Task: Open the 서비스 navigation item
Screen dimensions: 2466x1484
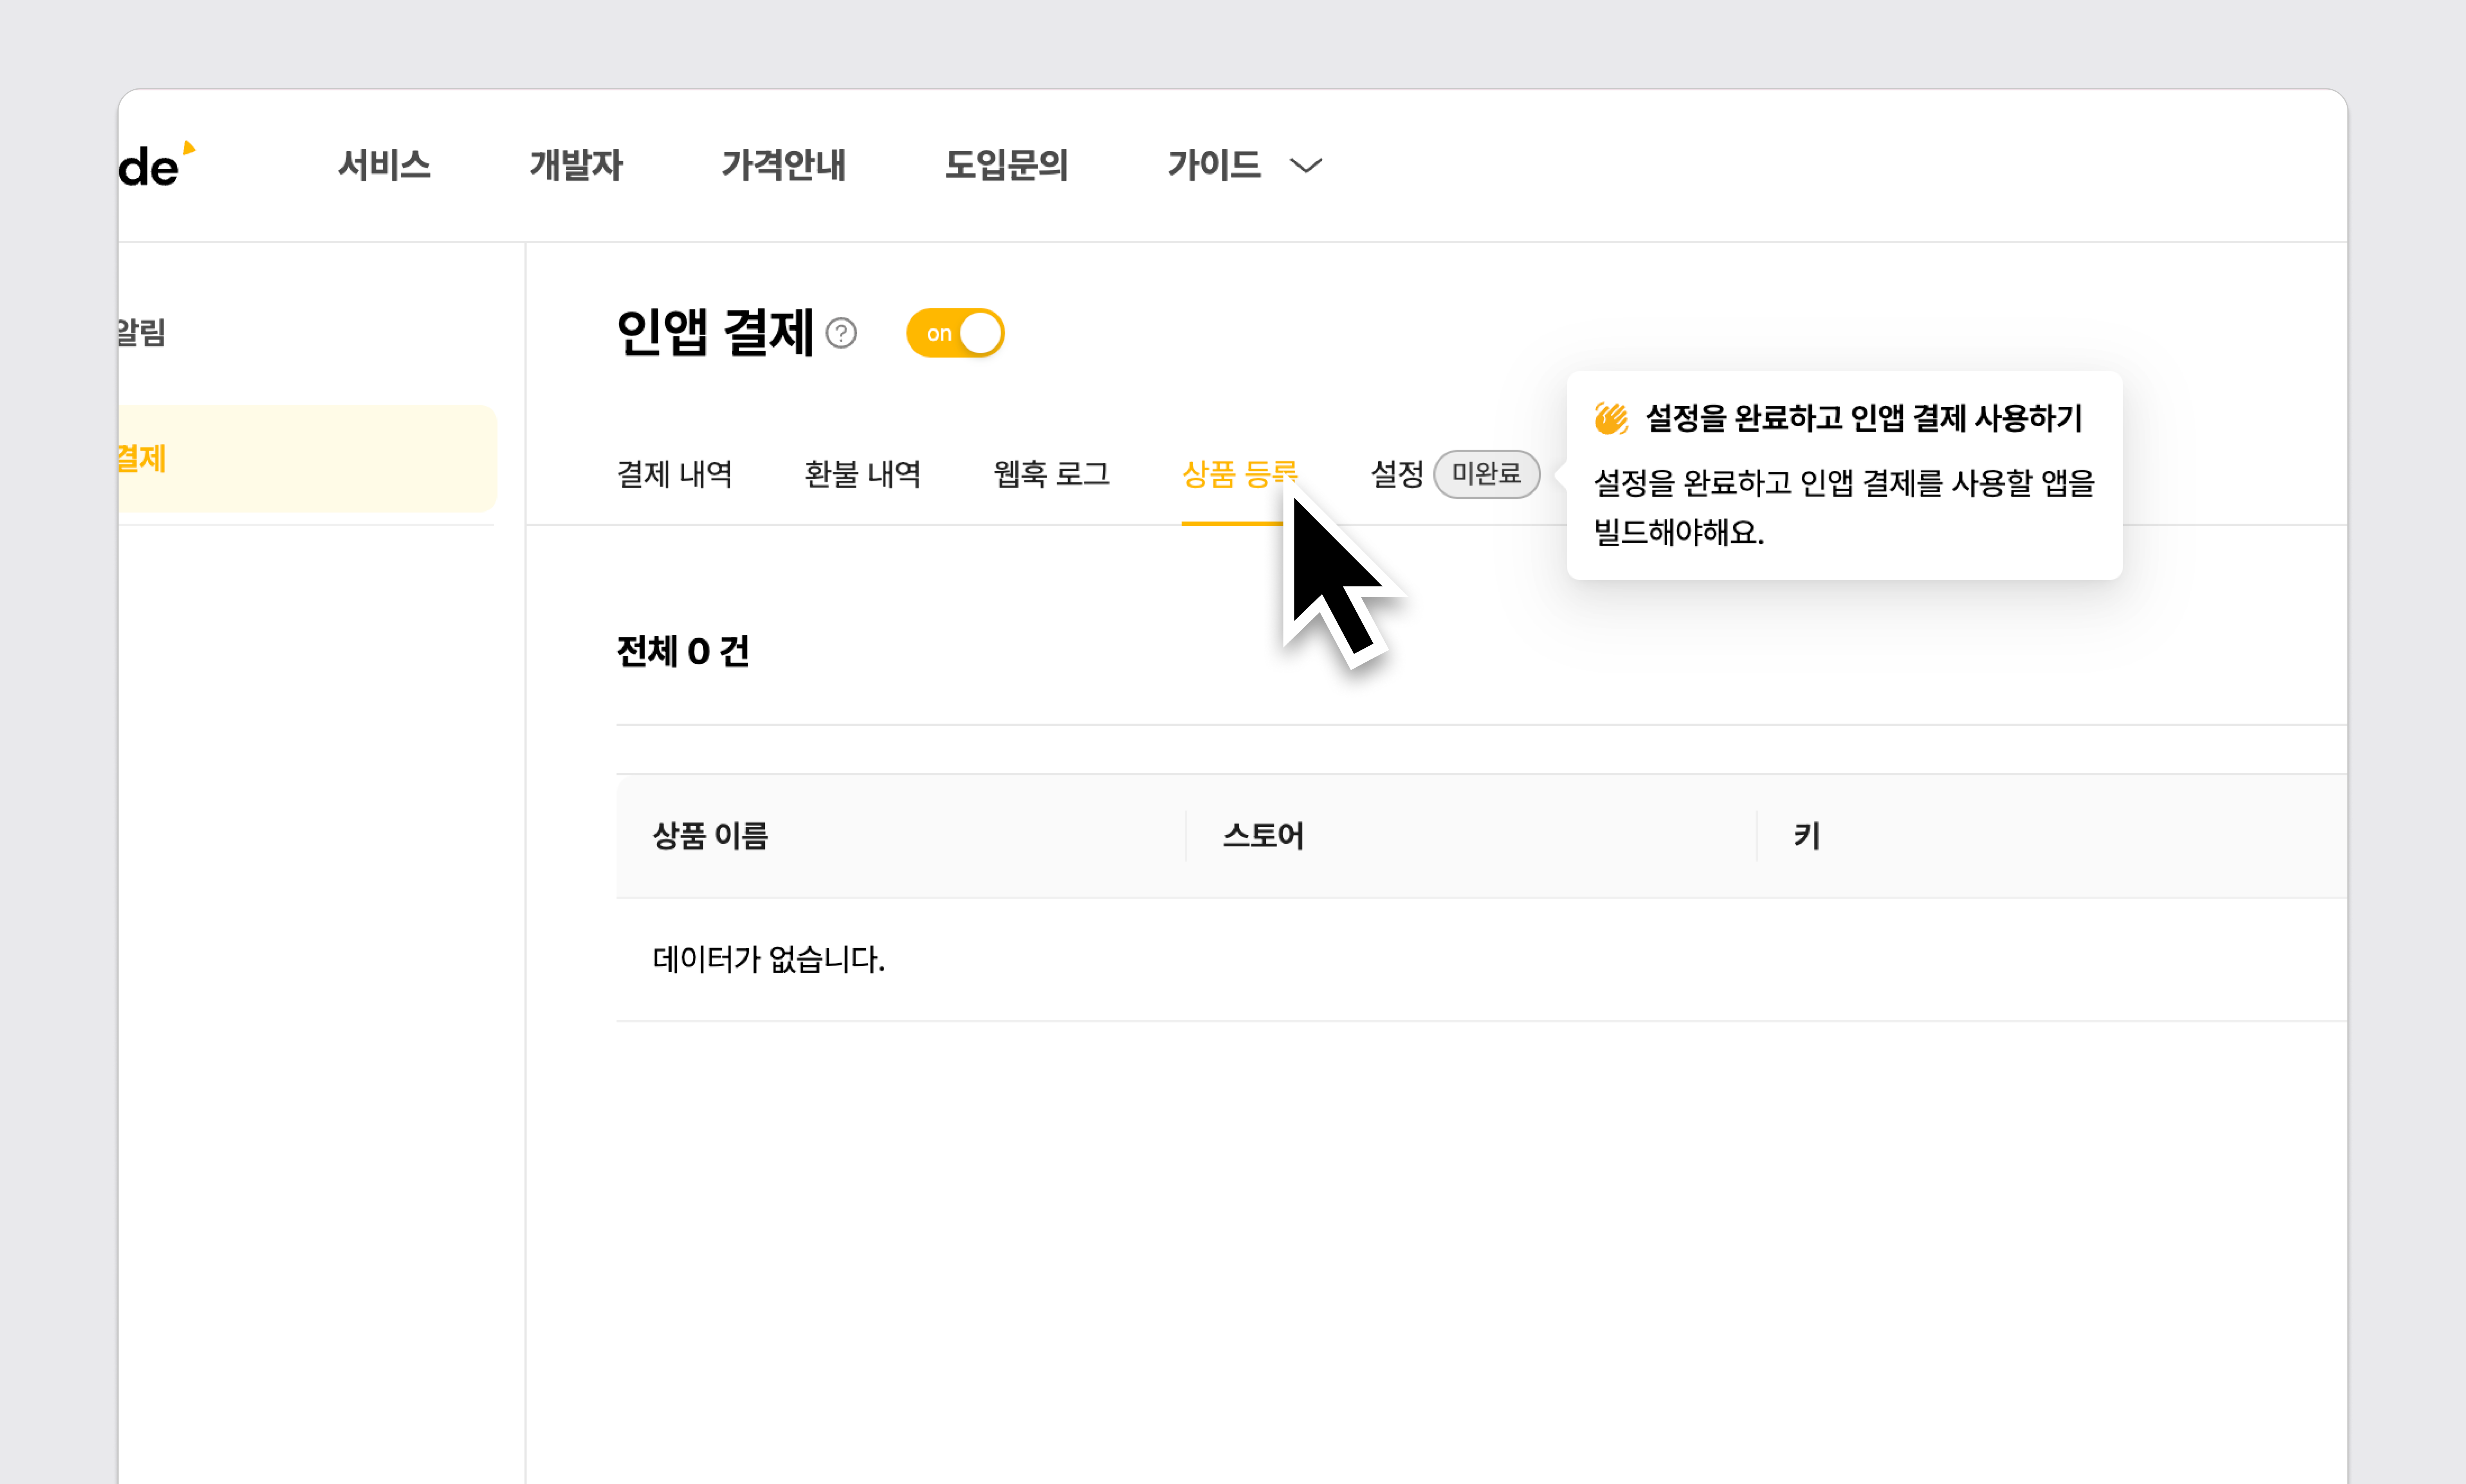Action: [x=384, y=166]
